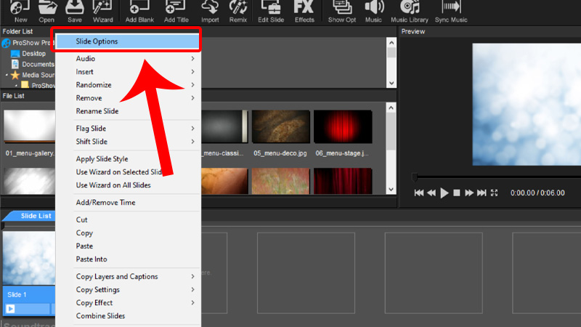Open the Music Library
581x327 pixels.
[410, 10]
